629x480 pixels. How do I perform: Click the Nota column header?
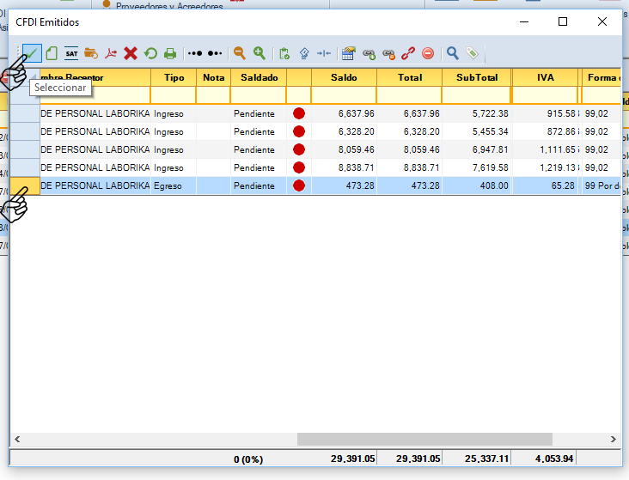(213, 77)
